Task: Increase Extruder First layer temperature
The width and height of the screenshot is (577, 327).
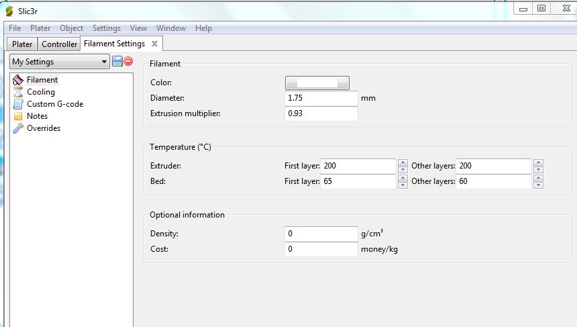Action: click(403, 162)
